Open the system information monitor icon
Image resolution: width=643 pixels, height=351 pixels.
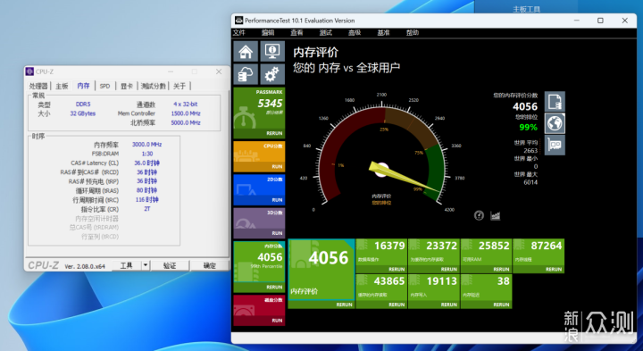tap(272, 51)
